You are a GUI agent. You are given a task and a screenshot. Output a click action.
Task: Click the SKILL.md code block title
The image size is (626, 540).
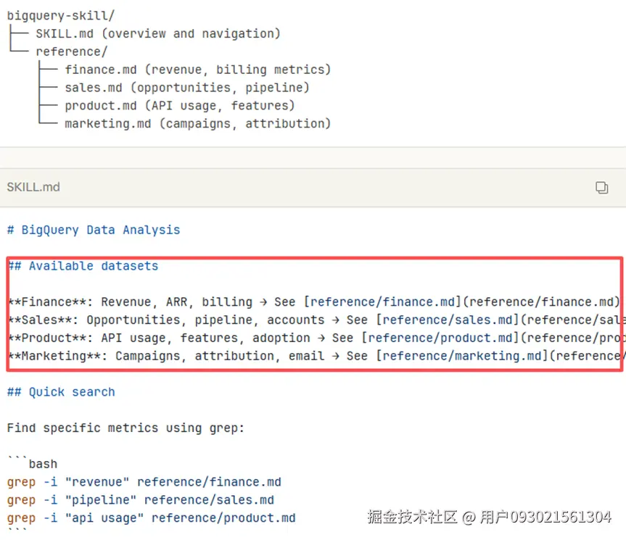pyautogui.click(x=33, y=187)
